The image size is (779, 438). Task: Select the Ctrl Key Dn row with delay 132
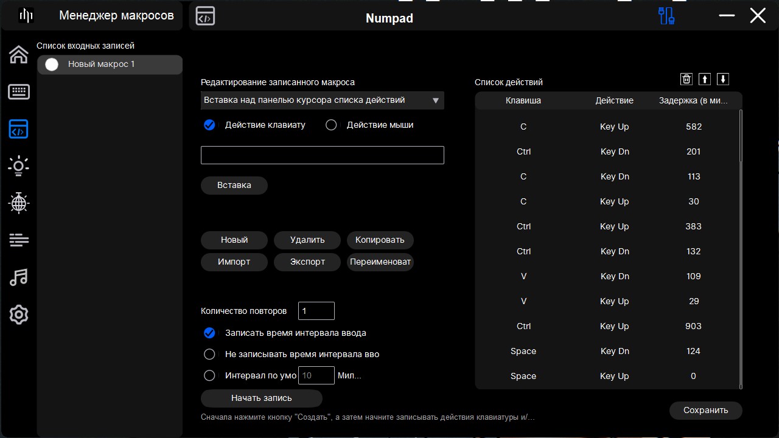coord(607,251)
